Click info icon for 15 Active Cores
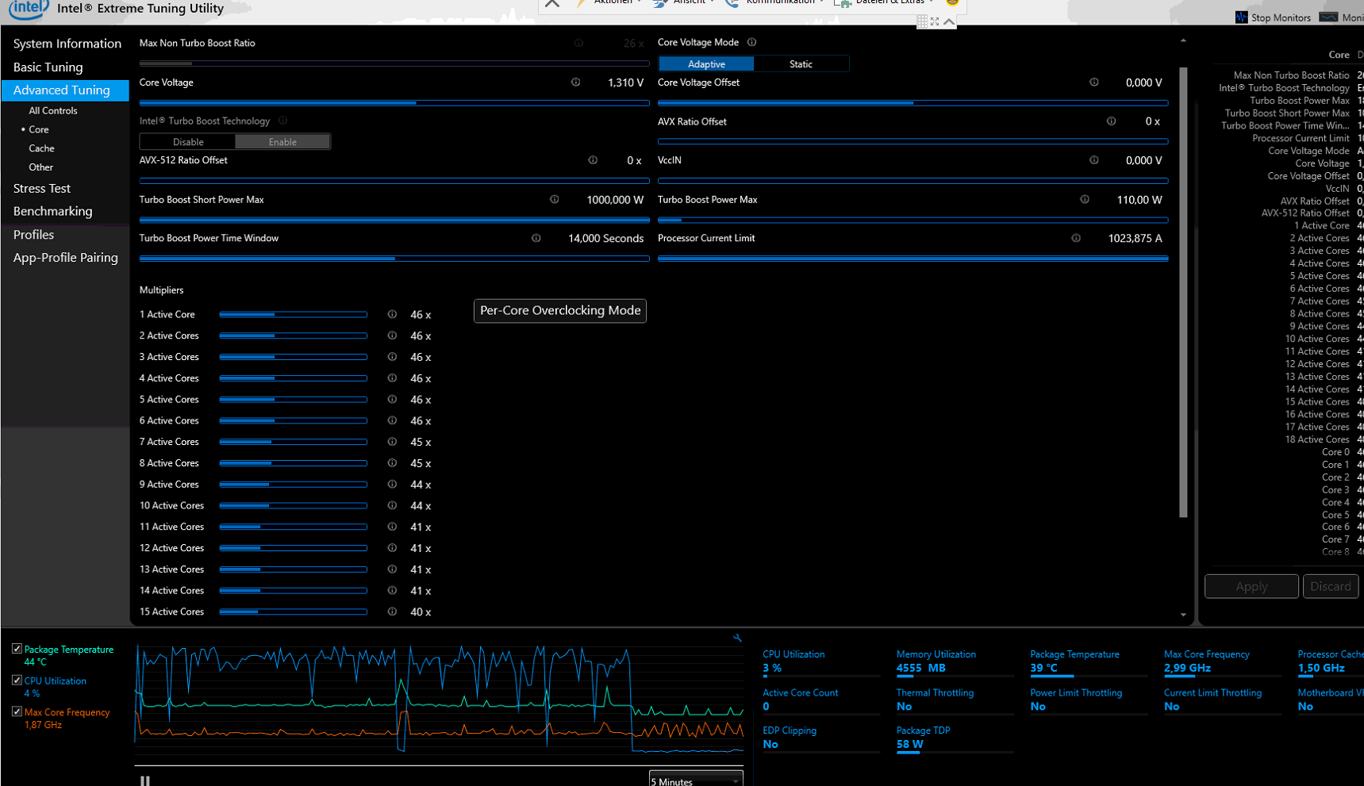1364x786 pixels. click(x=392, y=612)
